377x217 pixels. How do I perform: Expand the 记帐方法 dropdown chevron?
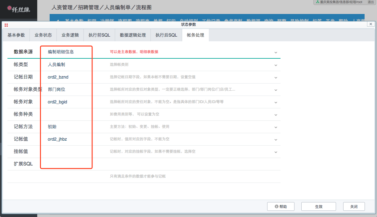pyautogui.click(x=276, y=127)
